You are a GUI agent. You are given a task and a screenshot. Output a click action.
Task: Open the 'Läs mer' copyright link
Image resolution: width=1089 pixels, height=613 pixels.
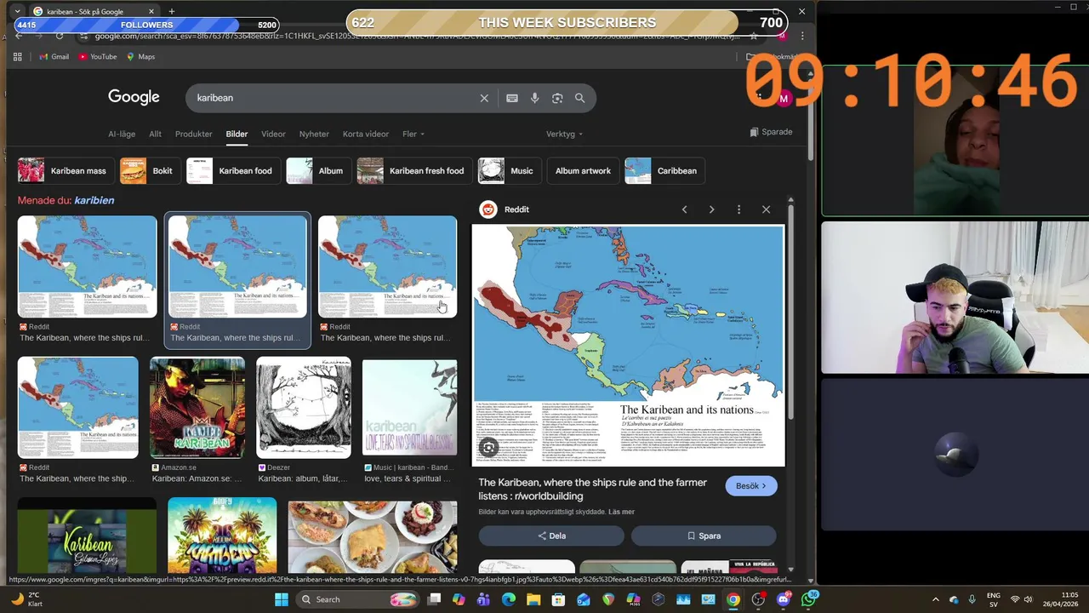pyautogui.click(x=621, y=512)
